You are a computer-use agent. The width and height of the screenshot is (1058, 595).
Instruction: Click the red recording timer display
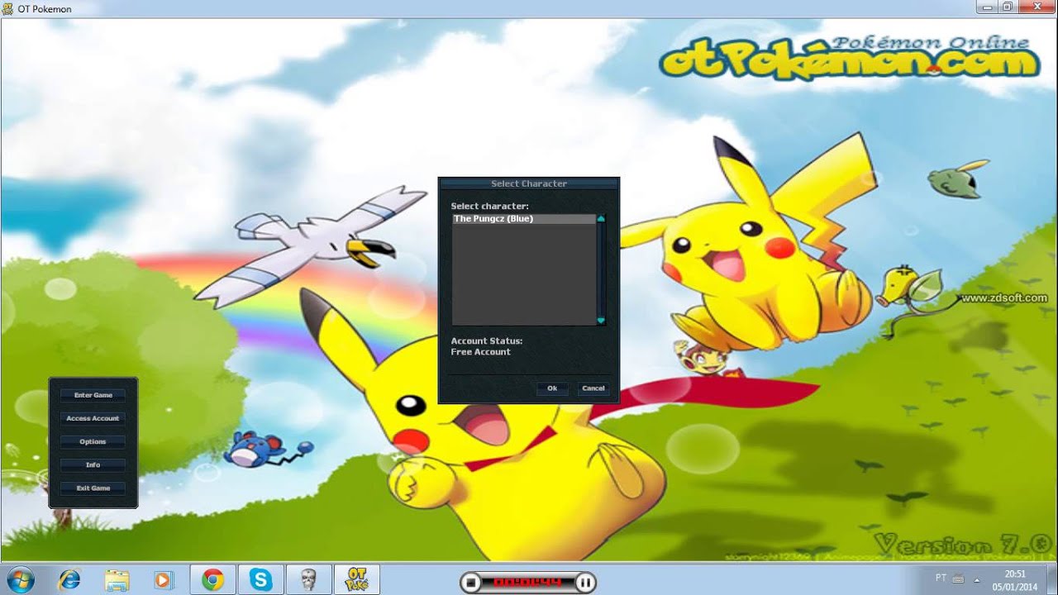(528, 583)
